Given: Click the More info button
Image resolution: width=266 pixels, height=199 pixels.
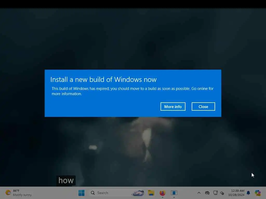Looking at the screenshot, I should click(173, 106).
